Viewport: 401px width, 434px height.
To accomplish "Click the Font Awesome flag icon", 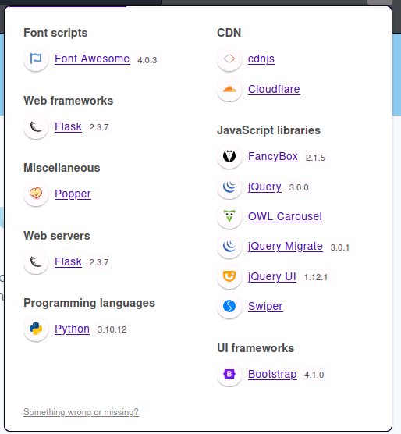I will coord(36,59).
